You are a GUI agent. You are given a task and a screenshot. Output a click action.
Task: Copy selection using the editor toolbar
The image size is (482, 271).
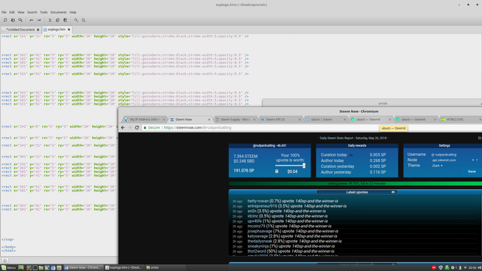click(57, 20)
